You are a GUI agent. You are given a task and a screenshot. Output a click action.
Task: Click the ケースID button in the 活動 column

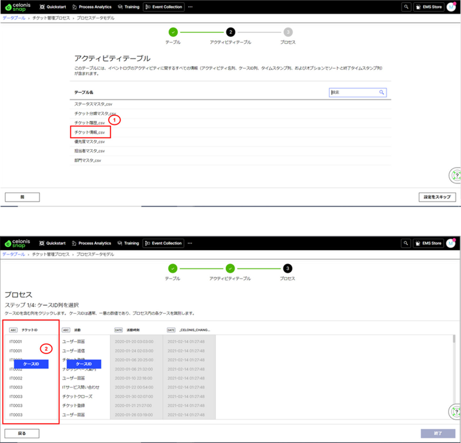pos(84,364)
